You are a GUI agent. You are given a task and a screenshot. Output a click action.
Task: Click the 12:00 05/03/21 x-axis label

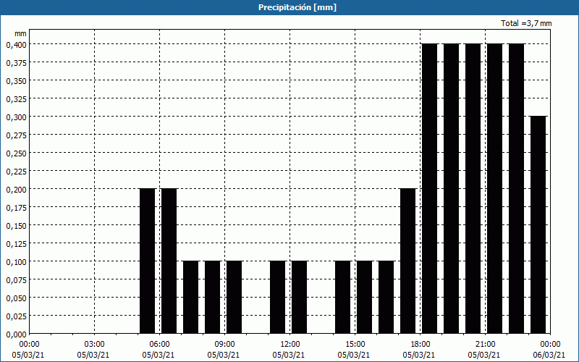coord(289,350)
